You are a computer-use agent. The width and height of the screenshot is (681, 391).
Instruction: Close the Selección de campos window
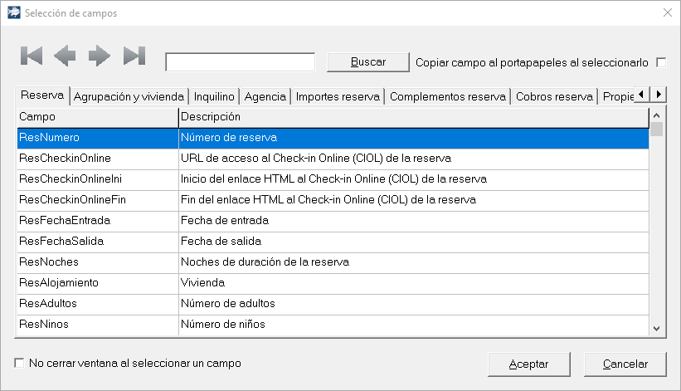[x=667, y=12]
